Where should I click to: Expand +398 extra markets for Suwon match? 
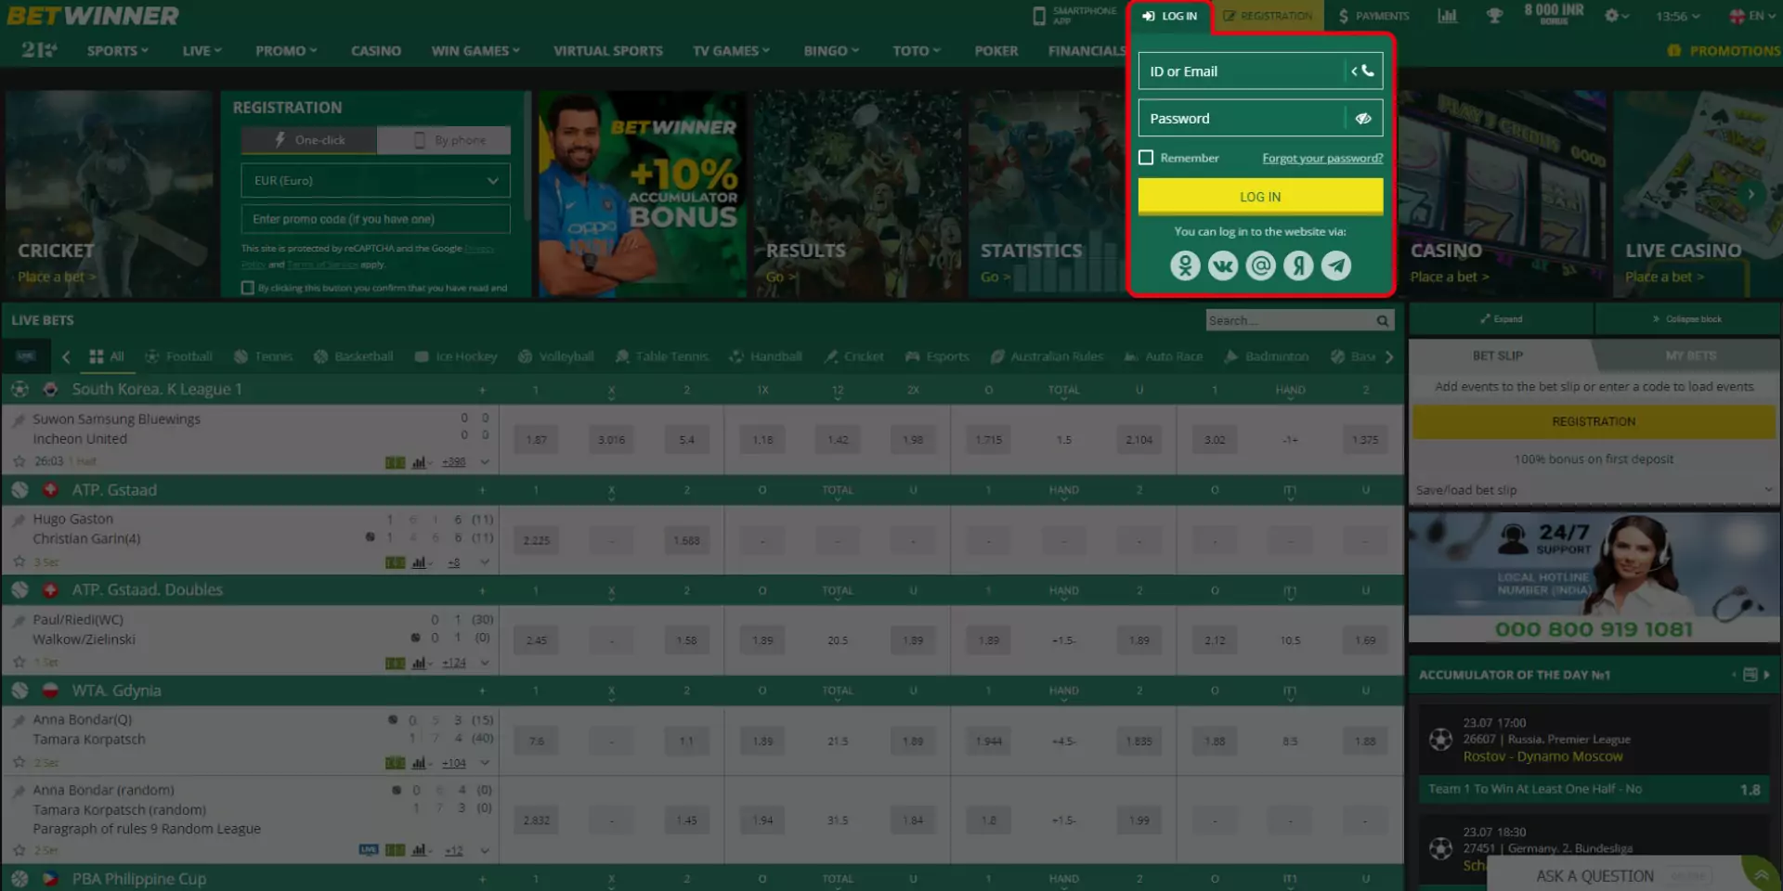click(x=453, y=461)
